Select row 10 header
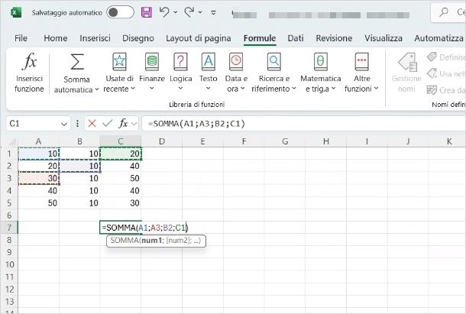 click(x=9, y=264)
